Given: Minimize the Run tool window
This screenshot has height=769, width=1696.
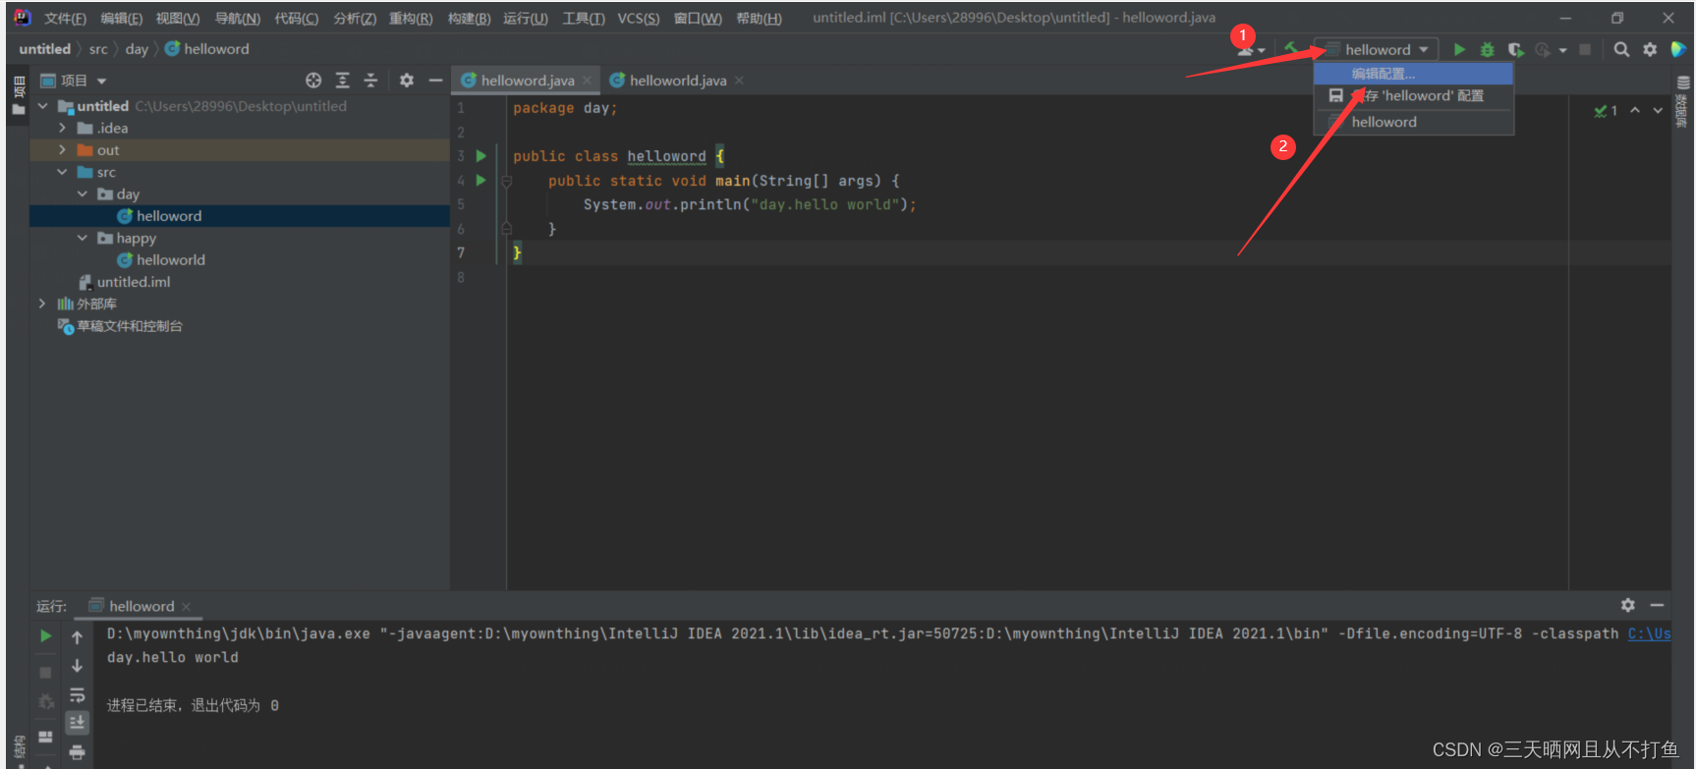Looking at the screenshot, I should pyautogui.click(x=1657, y=605).
